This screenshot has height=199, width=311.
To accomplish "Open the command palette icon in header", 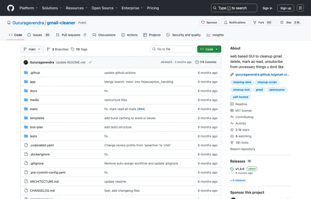I will coord(300,8).
